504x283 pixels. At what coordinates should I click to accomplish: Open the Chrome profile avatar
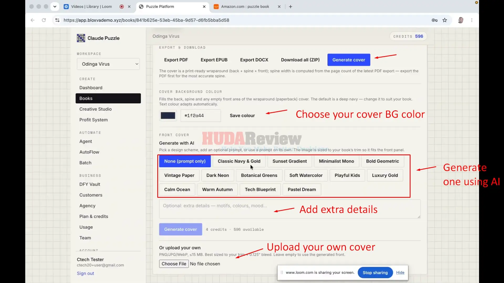click(x=460, y=20)
